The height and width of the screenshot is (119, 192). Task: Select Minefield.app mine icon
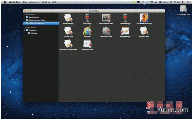coord(106,31)
